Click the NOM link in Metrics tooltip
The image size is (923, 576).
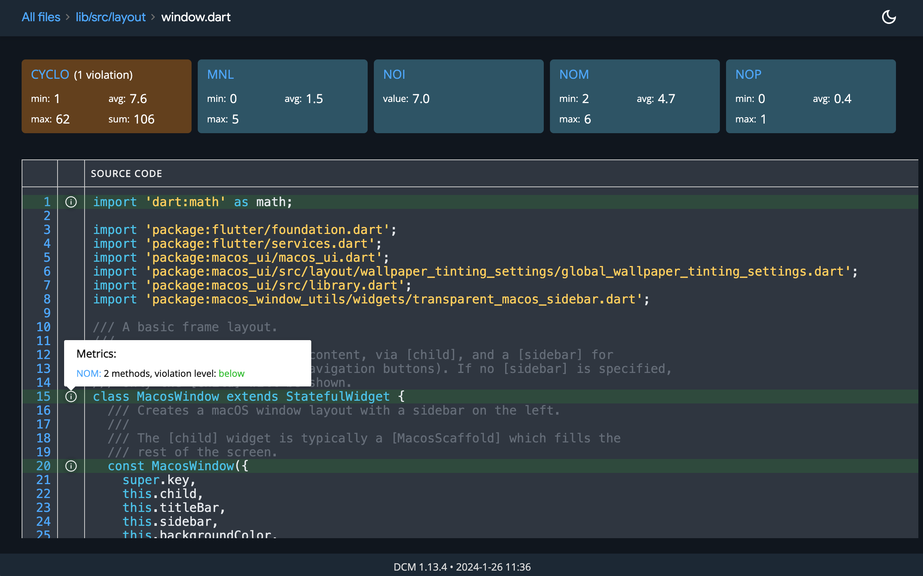coord(89,373)
